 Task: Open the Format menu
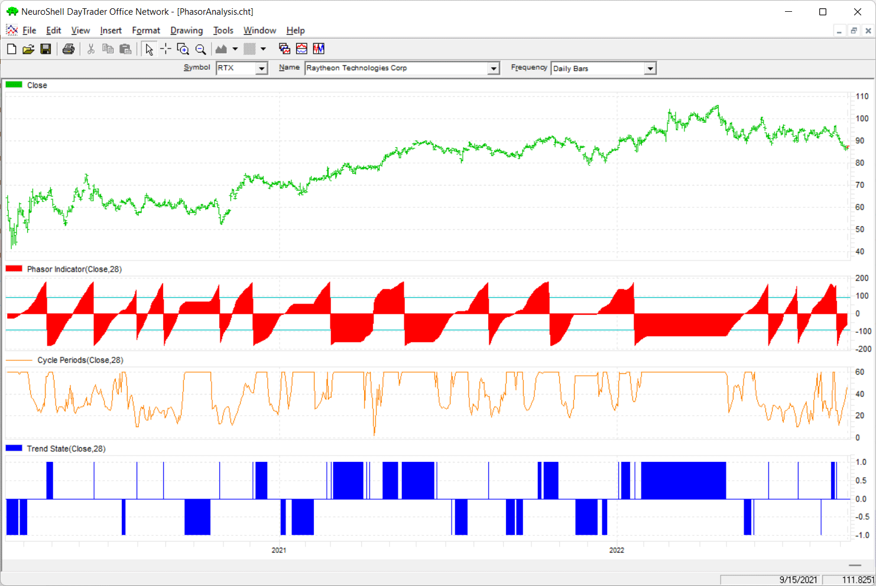[146, 31]
